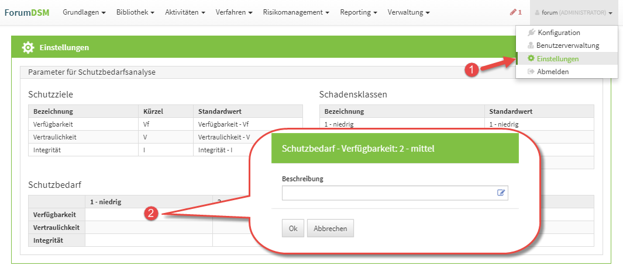Click the ForumDSM logo
The image size is (623, 269).
pos(27,12)
